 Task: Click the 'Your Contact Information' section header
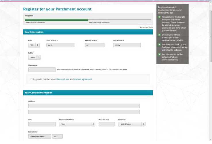pyautogui.click(x=88, y=93)
